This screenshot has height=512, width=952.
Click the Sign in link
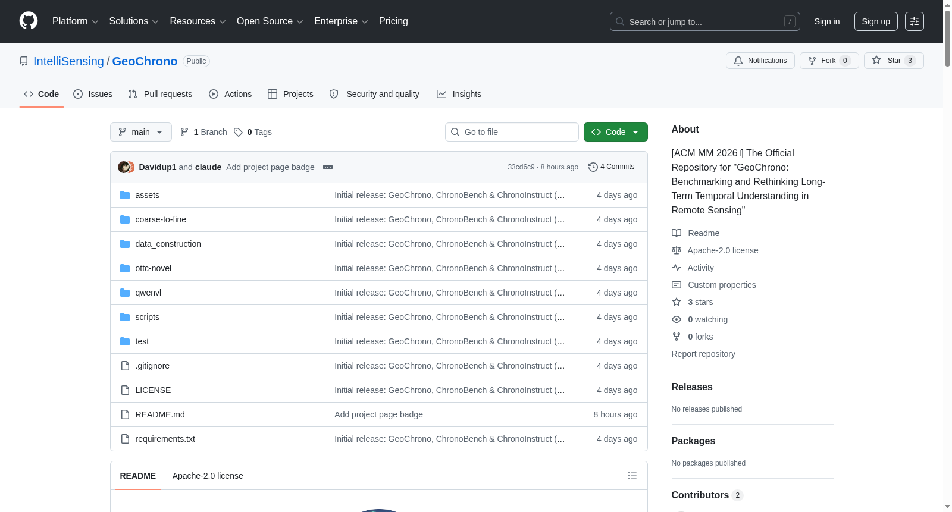click(827, 21)
